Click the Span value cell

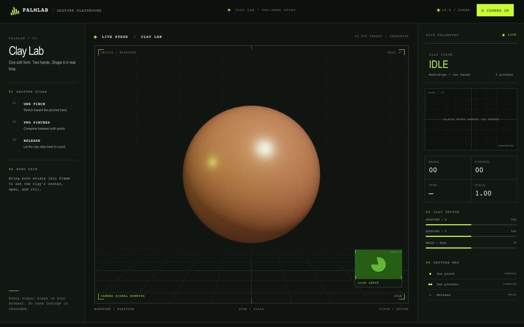click(x=448, y=191)
